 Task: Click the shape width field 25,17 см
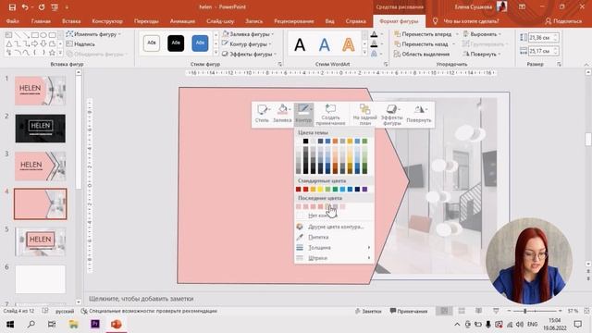pos(541,51)
